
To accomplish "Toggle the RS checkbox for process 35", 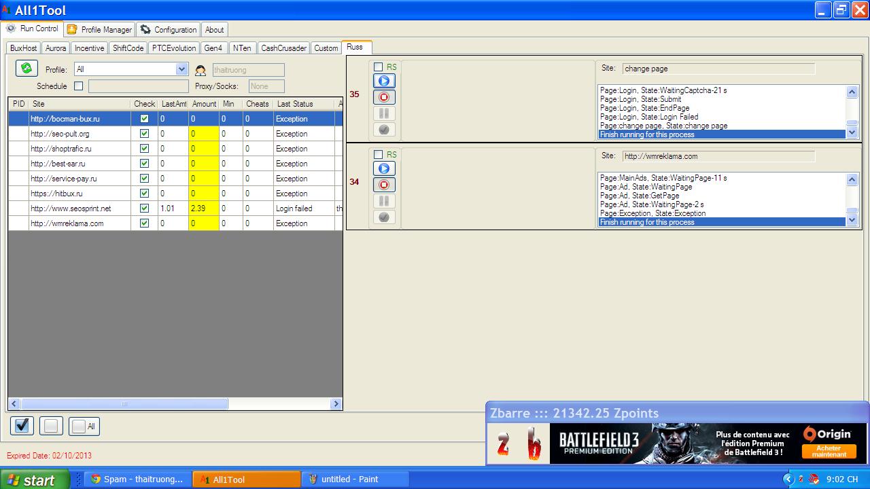I will pos(379,67).
